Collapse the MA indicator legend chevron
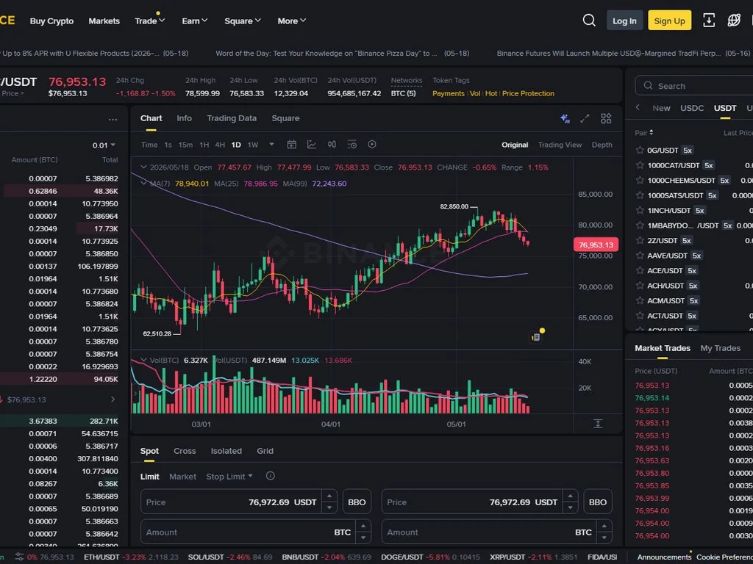The height and width of the screenshot is (564, 753). (x=143, y=183)
